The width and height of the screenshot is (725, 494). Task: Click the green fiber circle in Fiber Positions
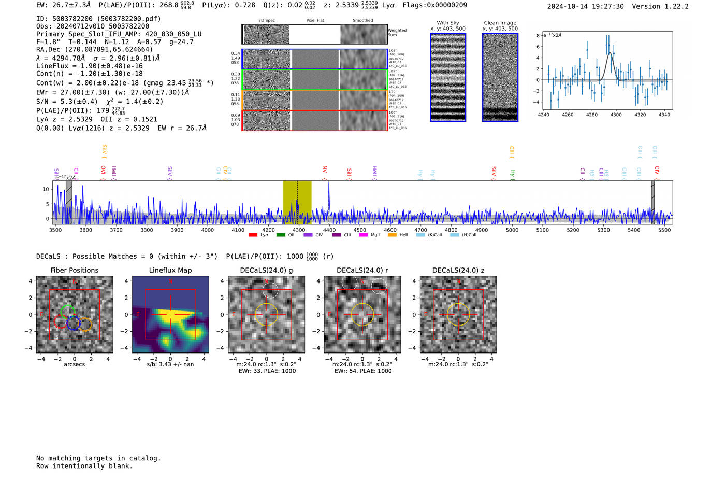point(68,312)
